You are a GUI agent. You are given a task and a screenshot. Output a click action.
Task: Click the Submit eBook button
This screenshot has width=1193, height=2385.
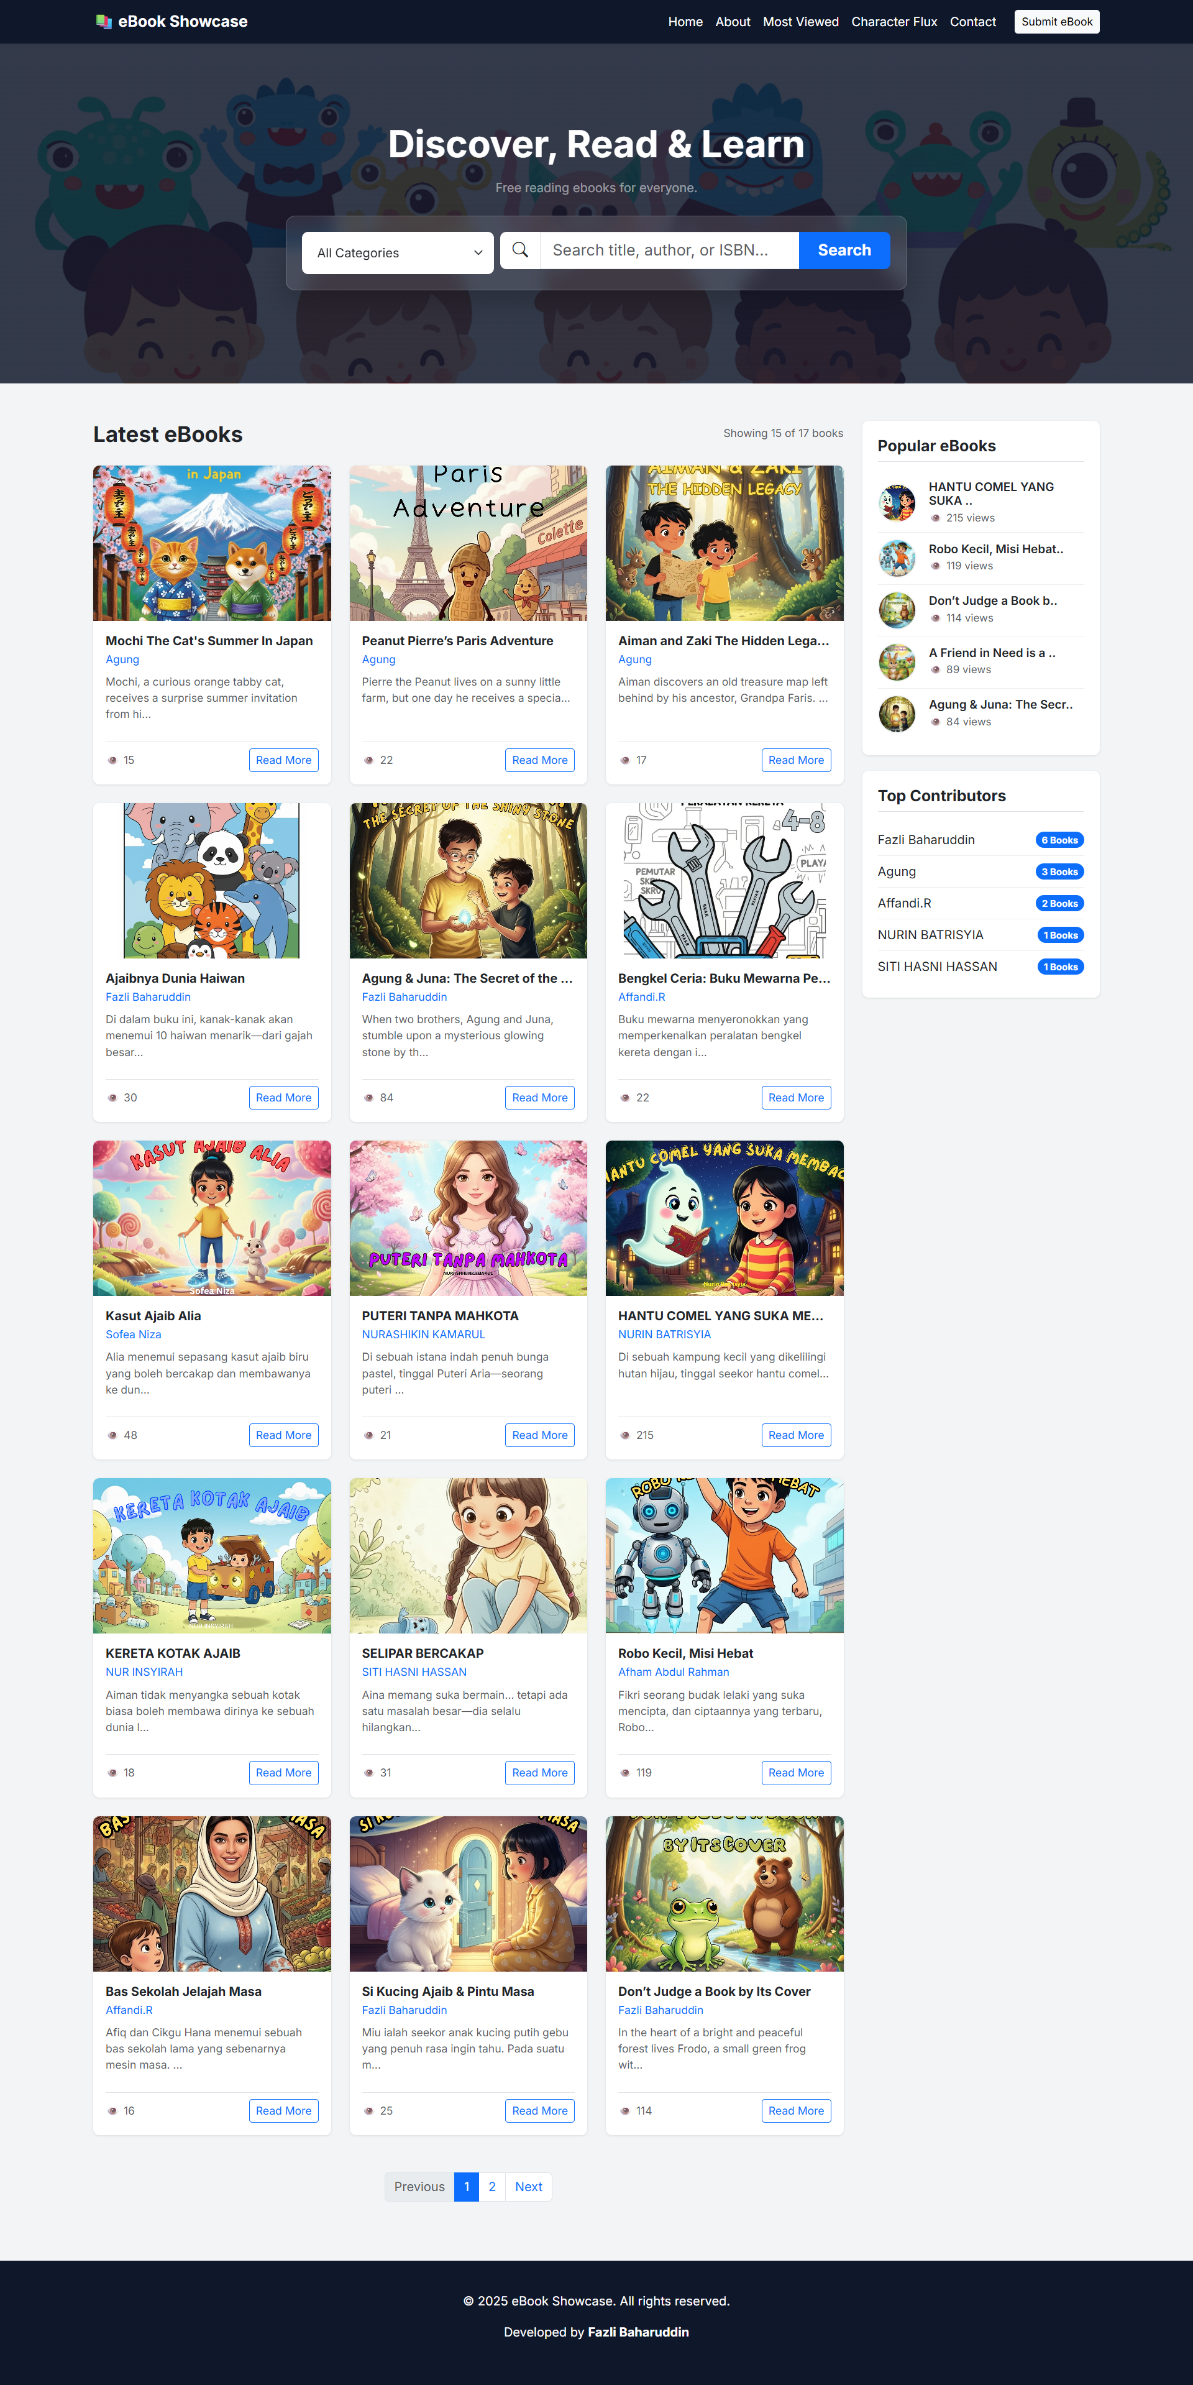point(1056,21)
